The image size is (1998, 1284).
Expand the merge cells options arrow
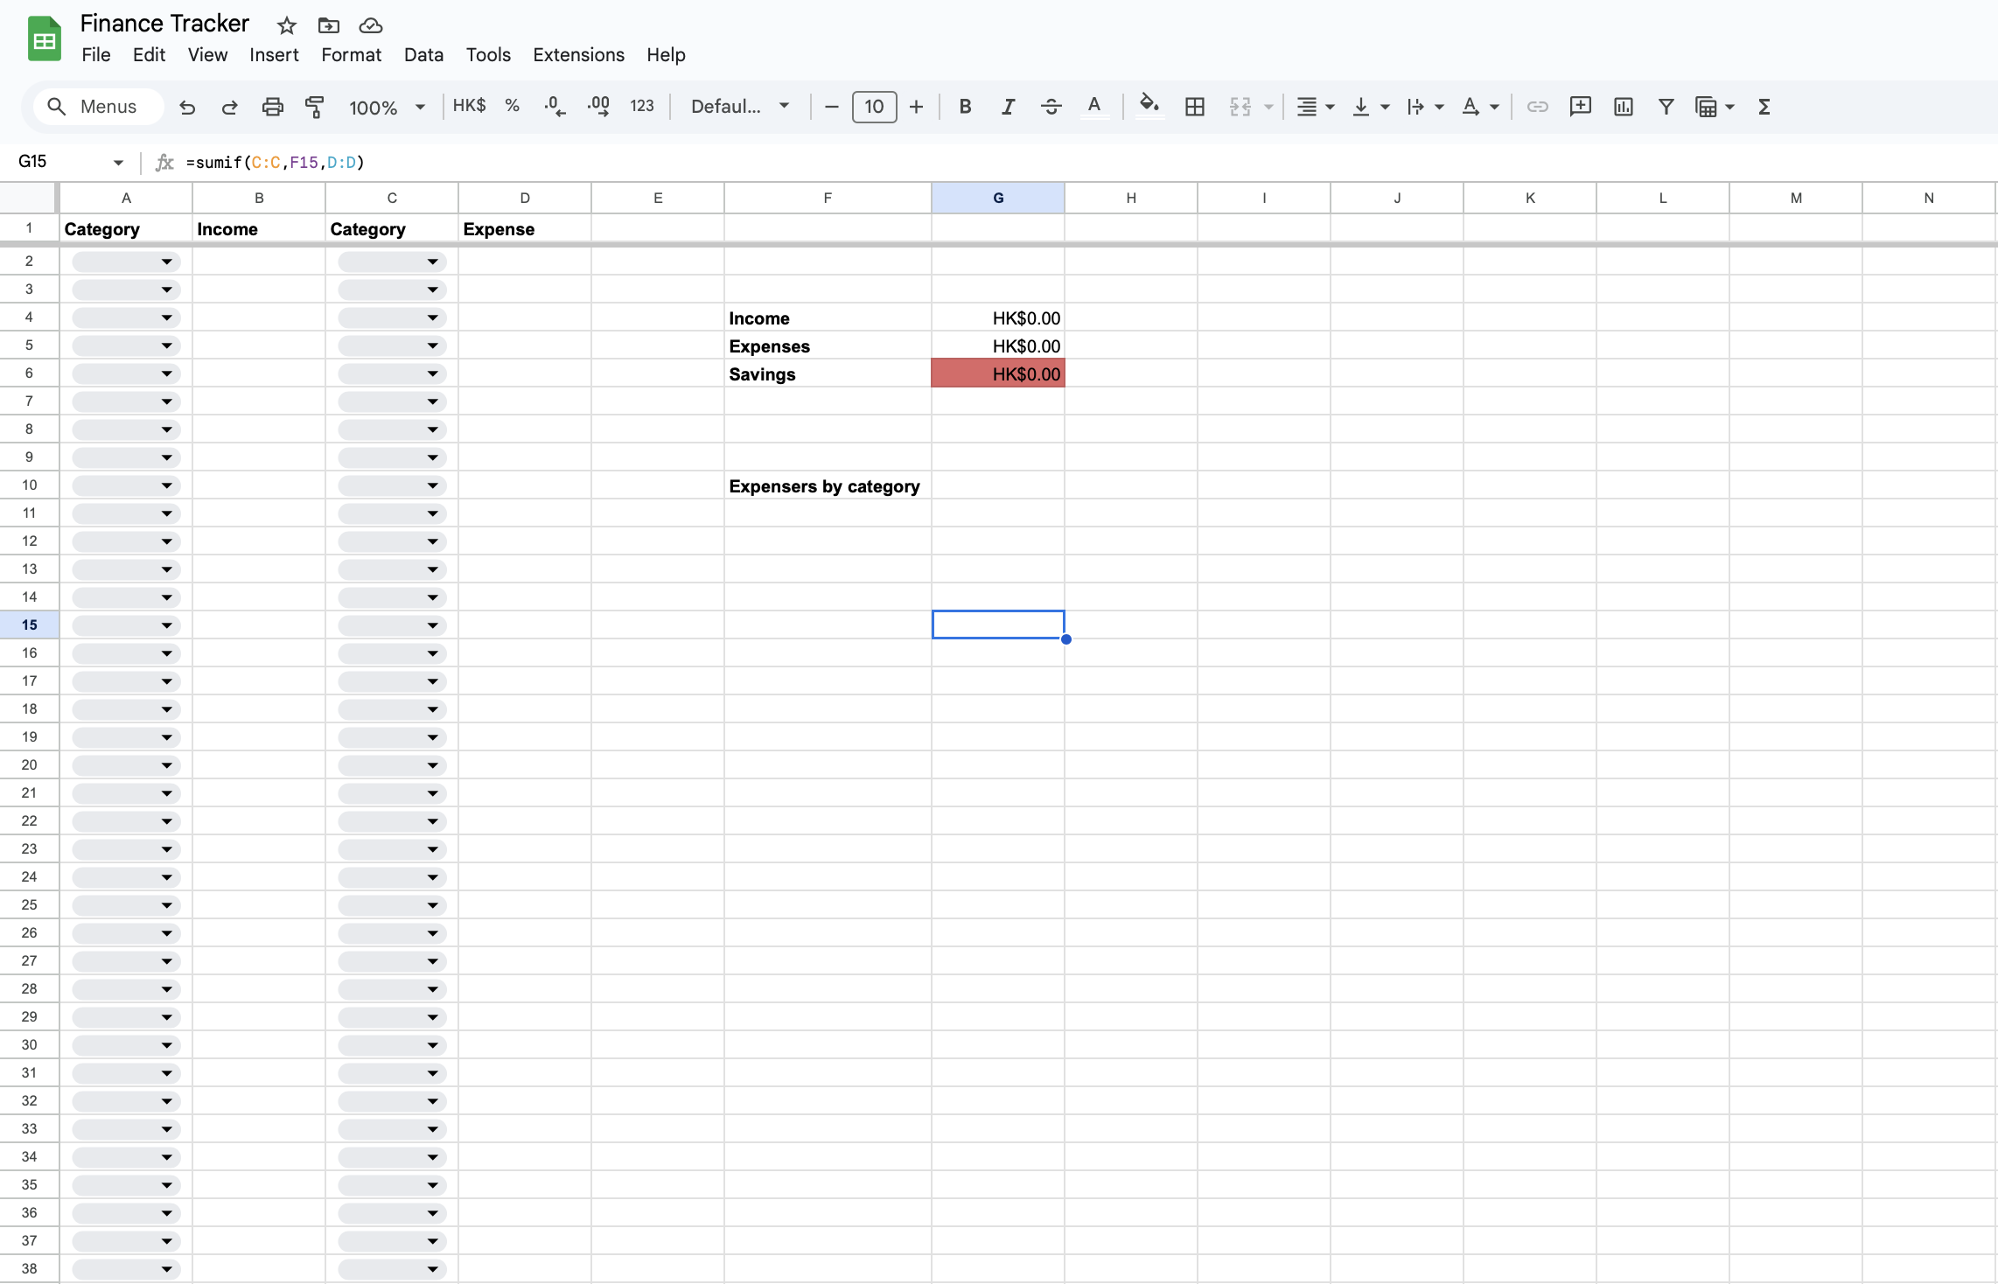[x=1268, y=108]
